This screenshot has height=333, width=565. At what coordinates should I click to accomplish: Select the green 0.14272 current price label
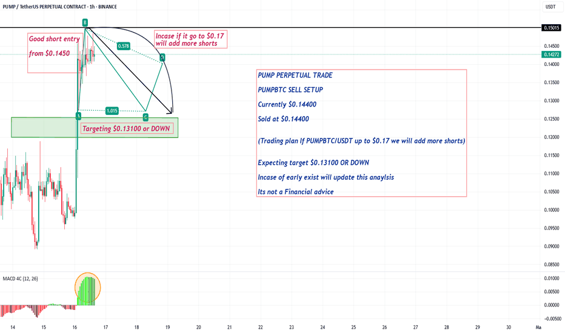(551, 54)
